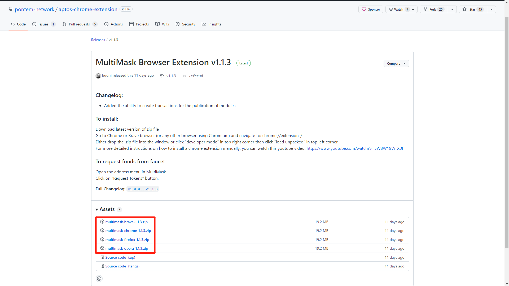
Task: Star the repository
Action: coord(473,9)
